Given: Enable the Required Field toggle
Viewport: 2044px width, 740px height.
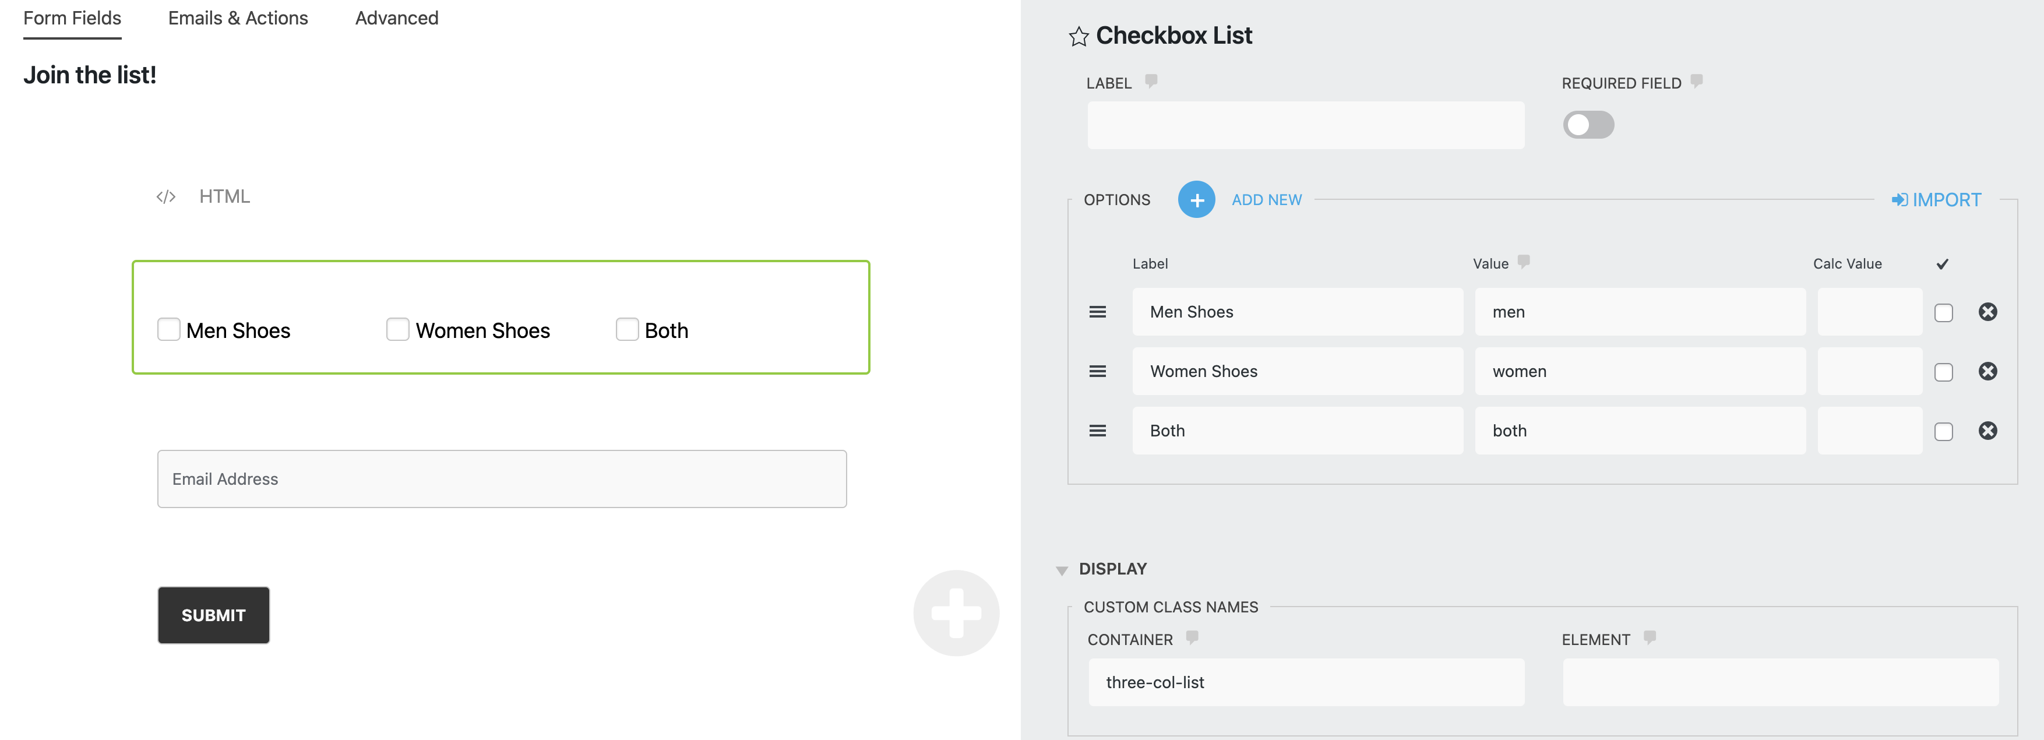Looking at the screenshot, I should (1588, 125).
